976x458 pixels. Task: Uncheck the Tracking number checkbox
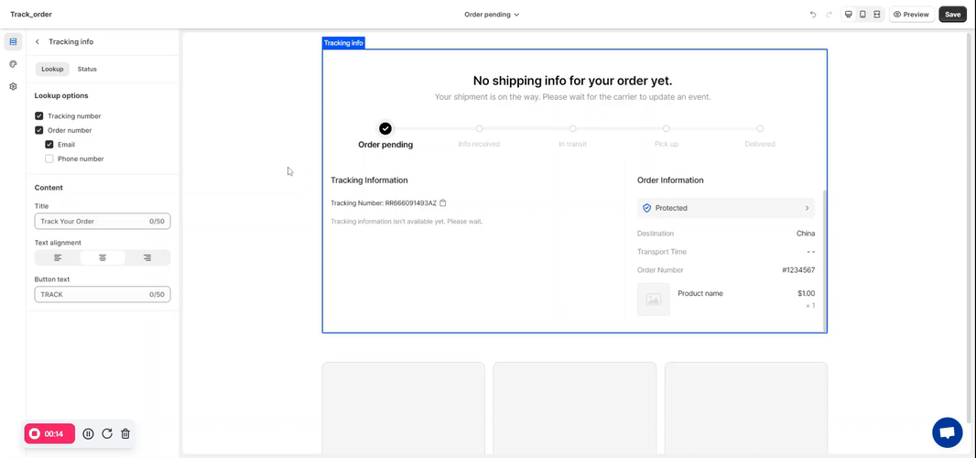pos(39,116)
